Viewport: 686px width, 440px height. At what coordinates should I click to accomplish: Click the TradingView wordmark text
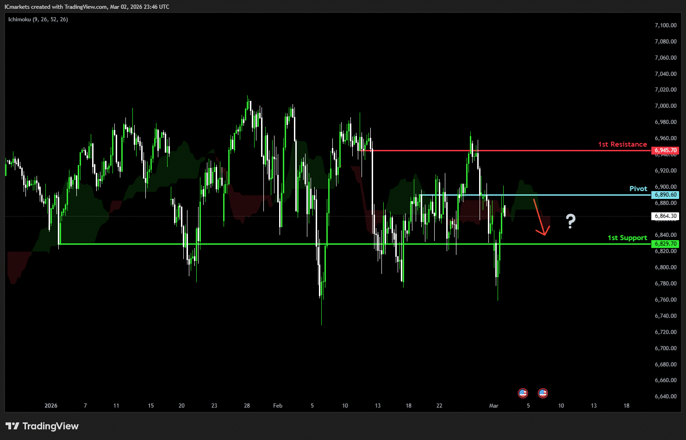click(50, 426)
